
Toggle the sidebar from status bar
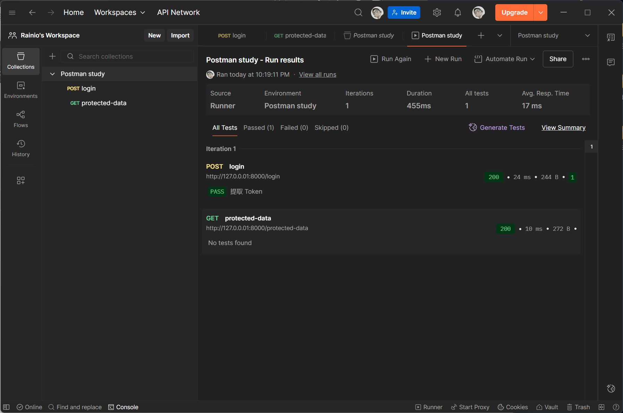pos(6,407)
